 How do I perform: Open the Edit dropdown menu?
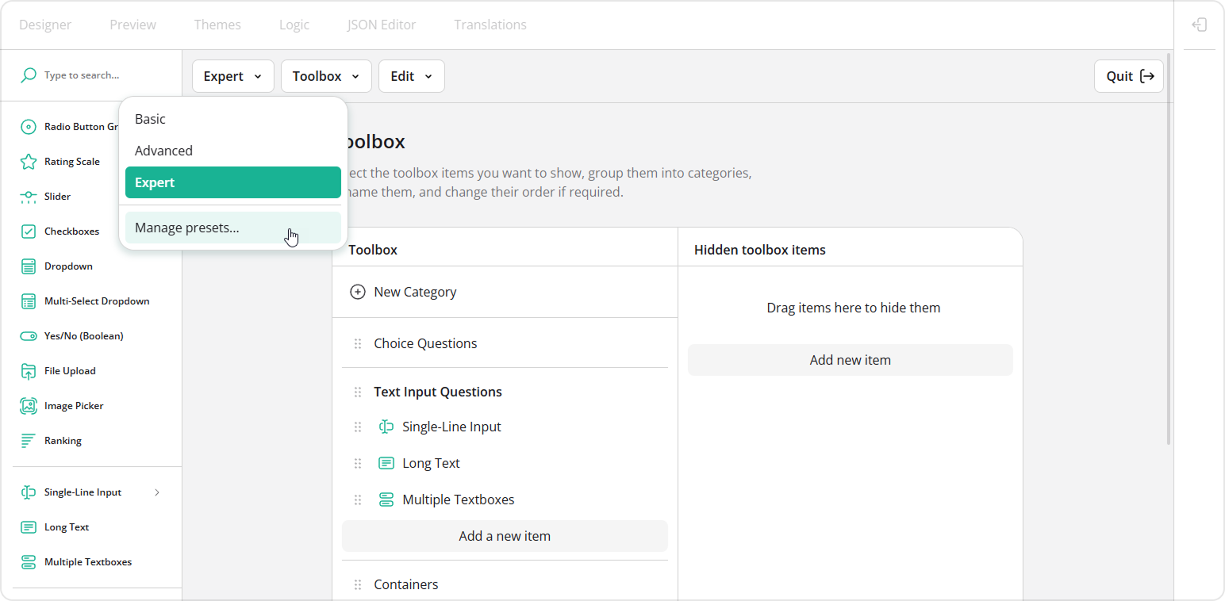[411, 75]
